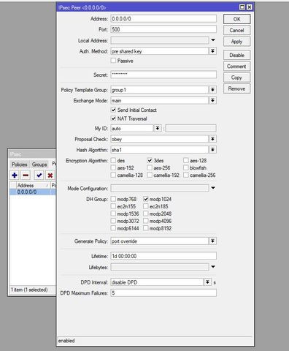Close the IPsec Peer dialog

click(250, 7)
